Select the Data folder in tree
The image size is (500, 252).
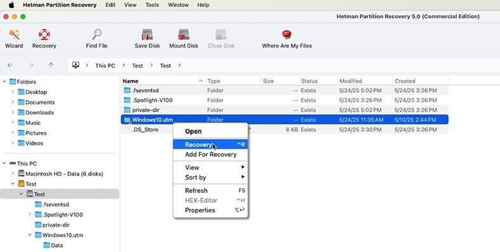click(x=53, y=245)
